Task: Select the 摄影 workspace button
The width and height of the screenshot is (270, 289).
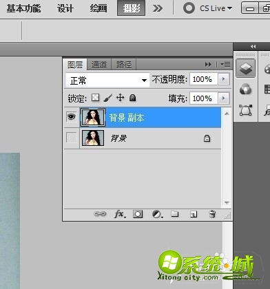Action: [x=131, y=8]
